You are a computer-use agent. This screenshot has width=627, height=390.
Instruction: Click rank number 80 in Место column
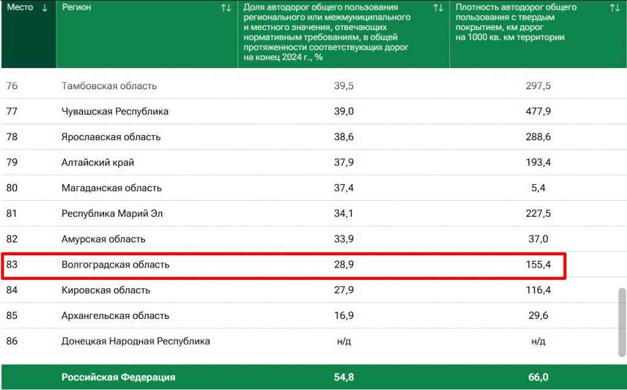point(12,189)
